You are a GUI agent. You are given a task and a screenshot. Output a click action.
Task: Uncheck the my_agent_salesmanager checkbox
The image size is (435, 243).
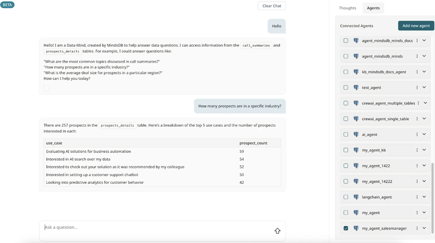pyautogui.click(x=346, y=228)
